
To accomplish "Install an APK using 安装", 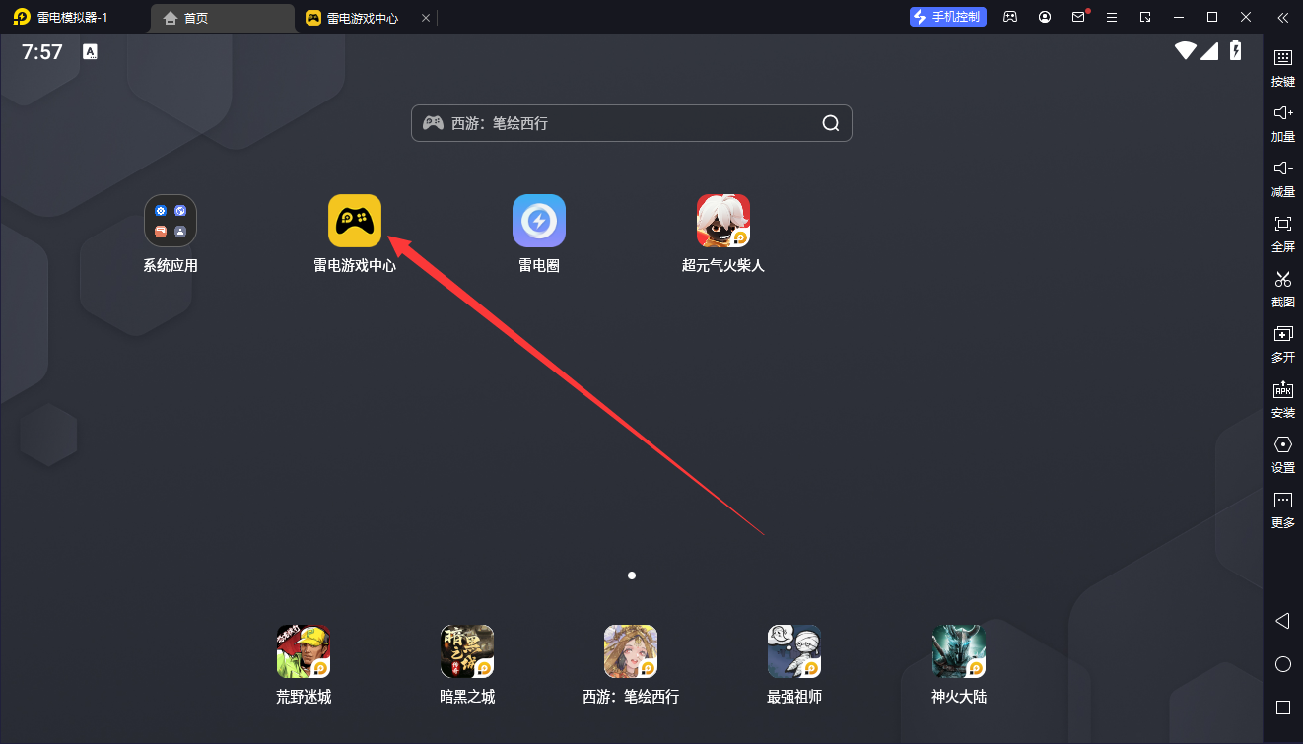I will 1283,399.
